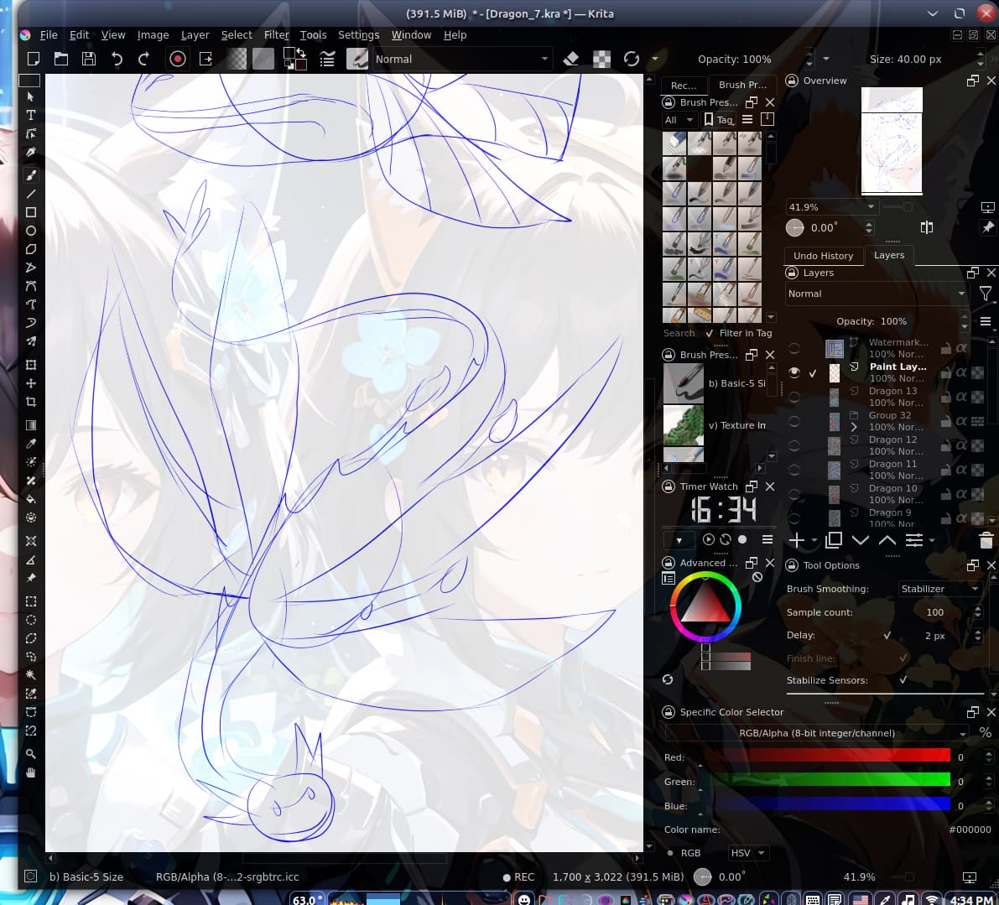
Task: Show the Dragon 13 layer
Action: point(793,397)
